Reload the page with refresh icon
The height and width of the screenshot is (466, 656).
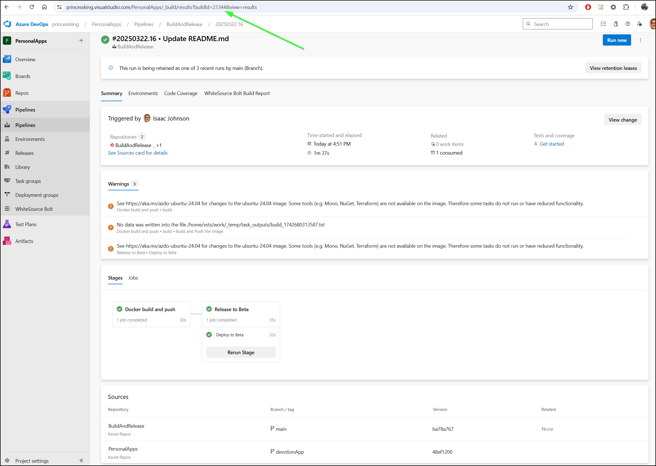coord(32,7)
